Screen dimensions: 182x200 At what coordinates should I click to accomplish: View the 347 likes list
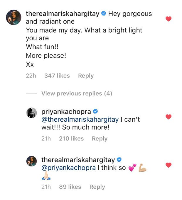(x=57, y=76)
